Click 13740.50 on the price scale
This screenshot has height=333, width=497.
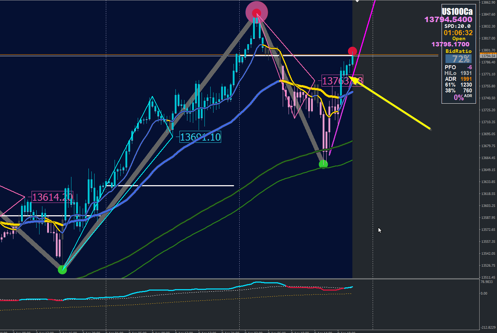(488, 98)
